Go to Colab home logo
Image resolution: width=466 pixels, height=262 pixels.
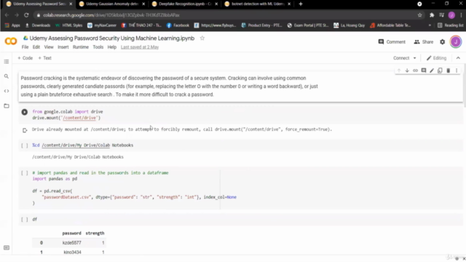pos(11,41)
